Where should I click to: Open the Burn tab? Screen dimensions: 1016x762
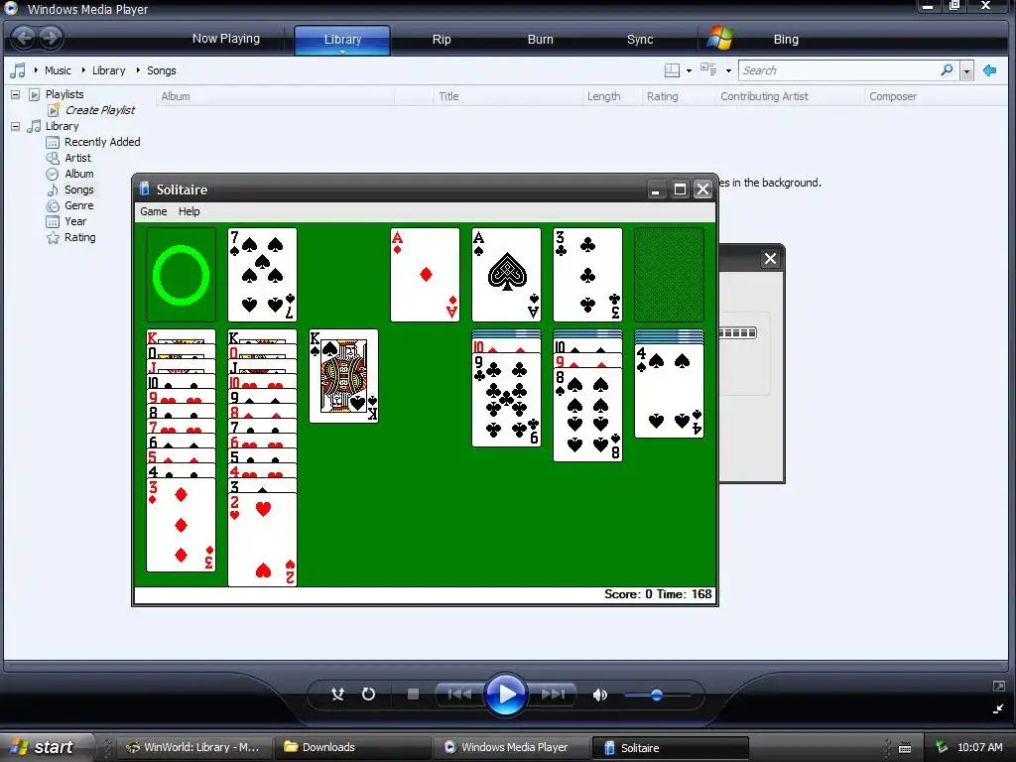click(541, 40)
